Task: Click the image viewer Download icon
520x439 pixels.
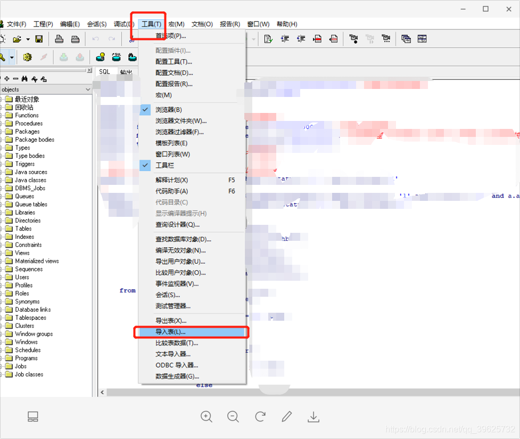Action: (313, 417)
